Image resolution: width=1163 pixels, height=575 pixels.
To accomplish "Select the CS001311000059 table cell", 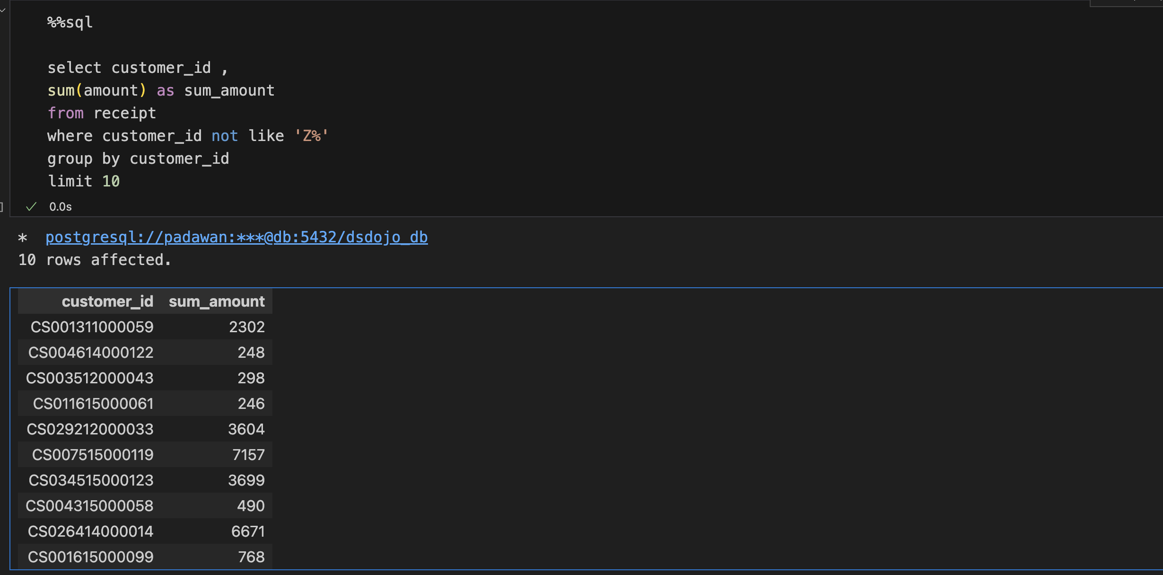I will coord(92,327).
